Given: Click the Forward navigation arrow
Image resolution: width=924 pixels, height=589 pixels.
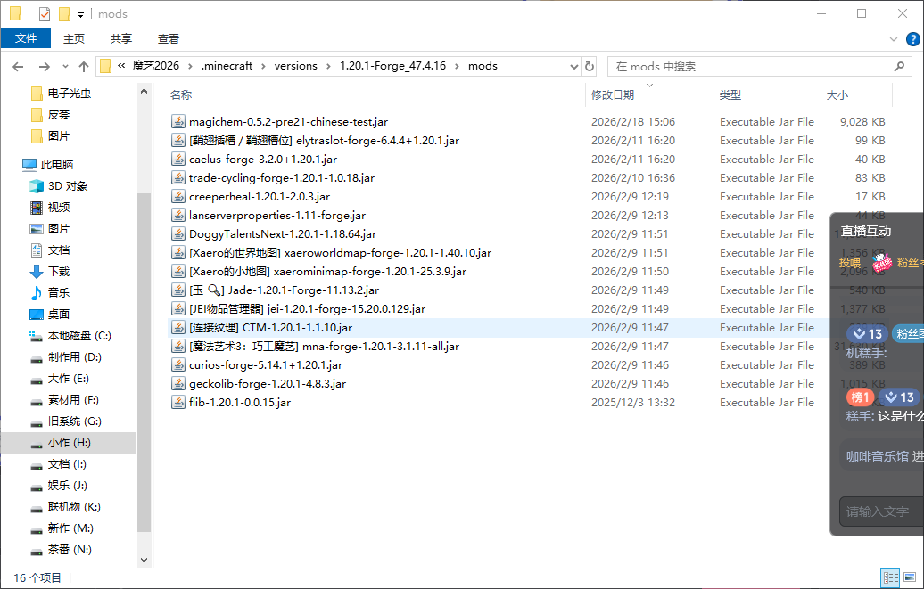Looking at the screenshot, I should click(44, 67).
